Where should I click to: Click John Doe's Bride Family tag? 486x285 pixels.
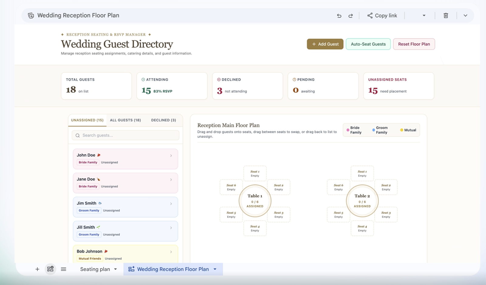coord(88,163)
